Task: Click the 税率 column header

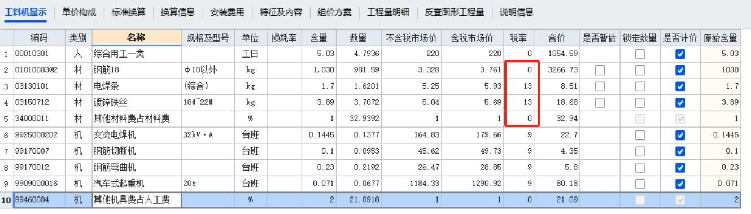Action: coord(518,38)
